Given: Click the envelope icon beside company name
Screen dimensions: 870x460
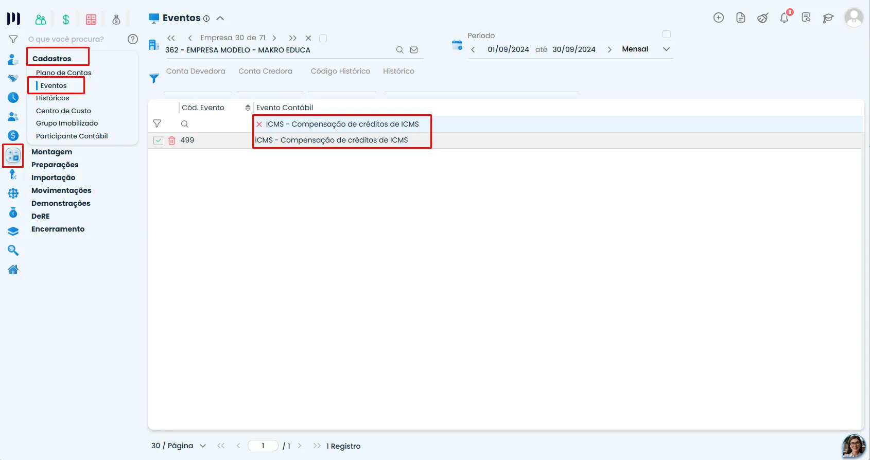Looking at the screenshot, I should (x=414, y=50).
